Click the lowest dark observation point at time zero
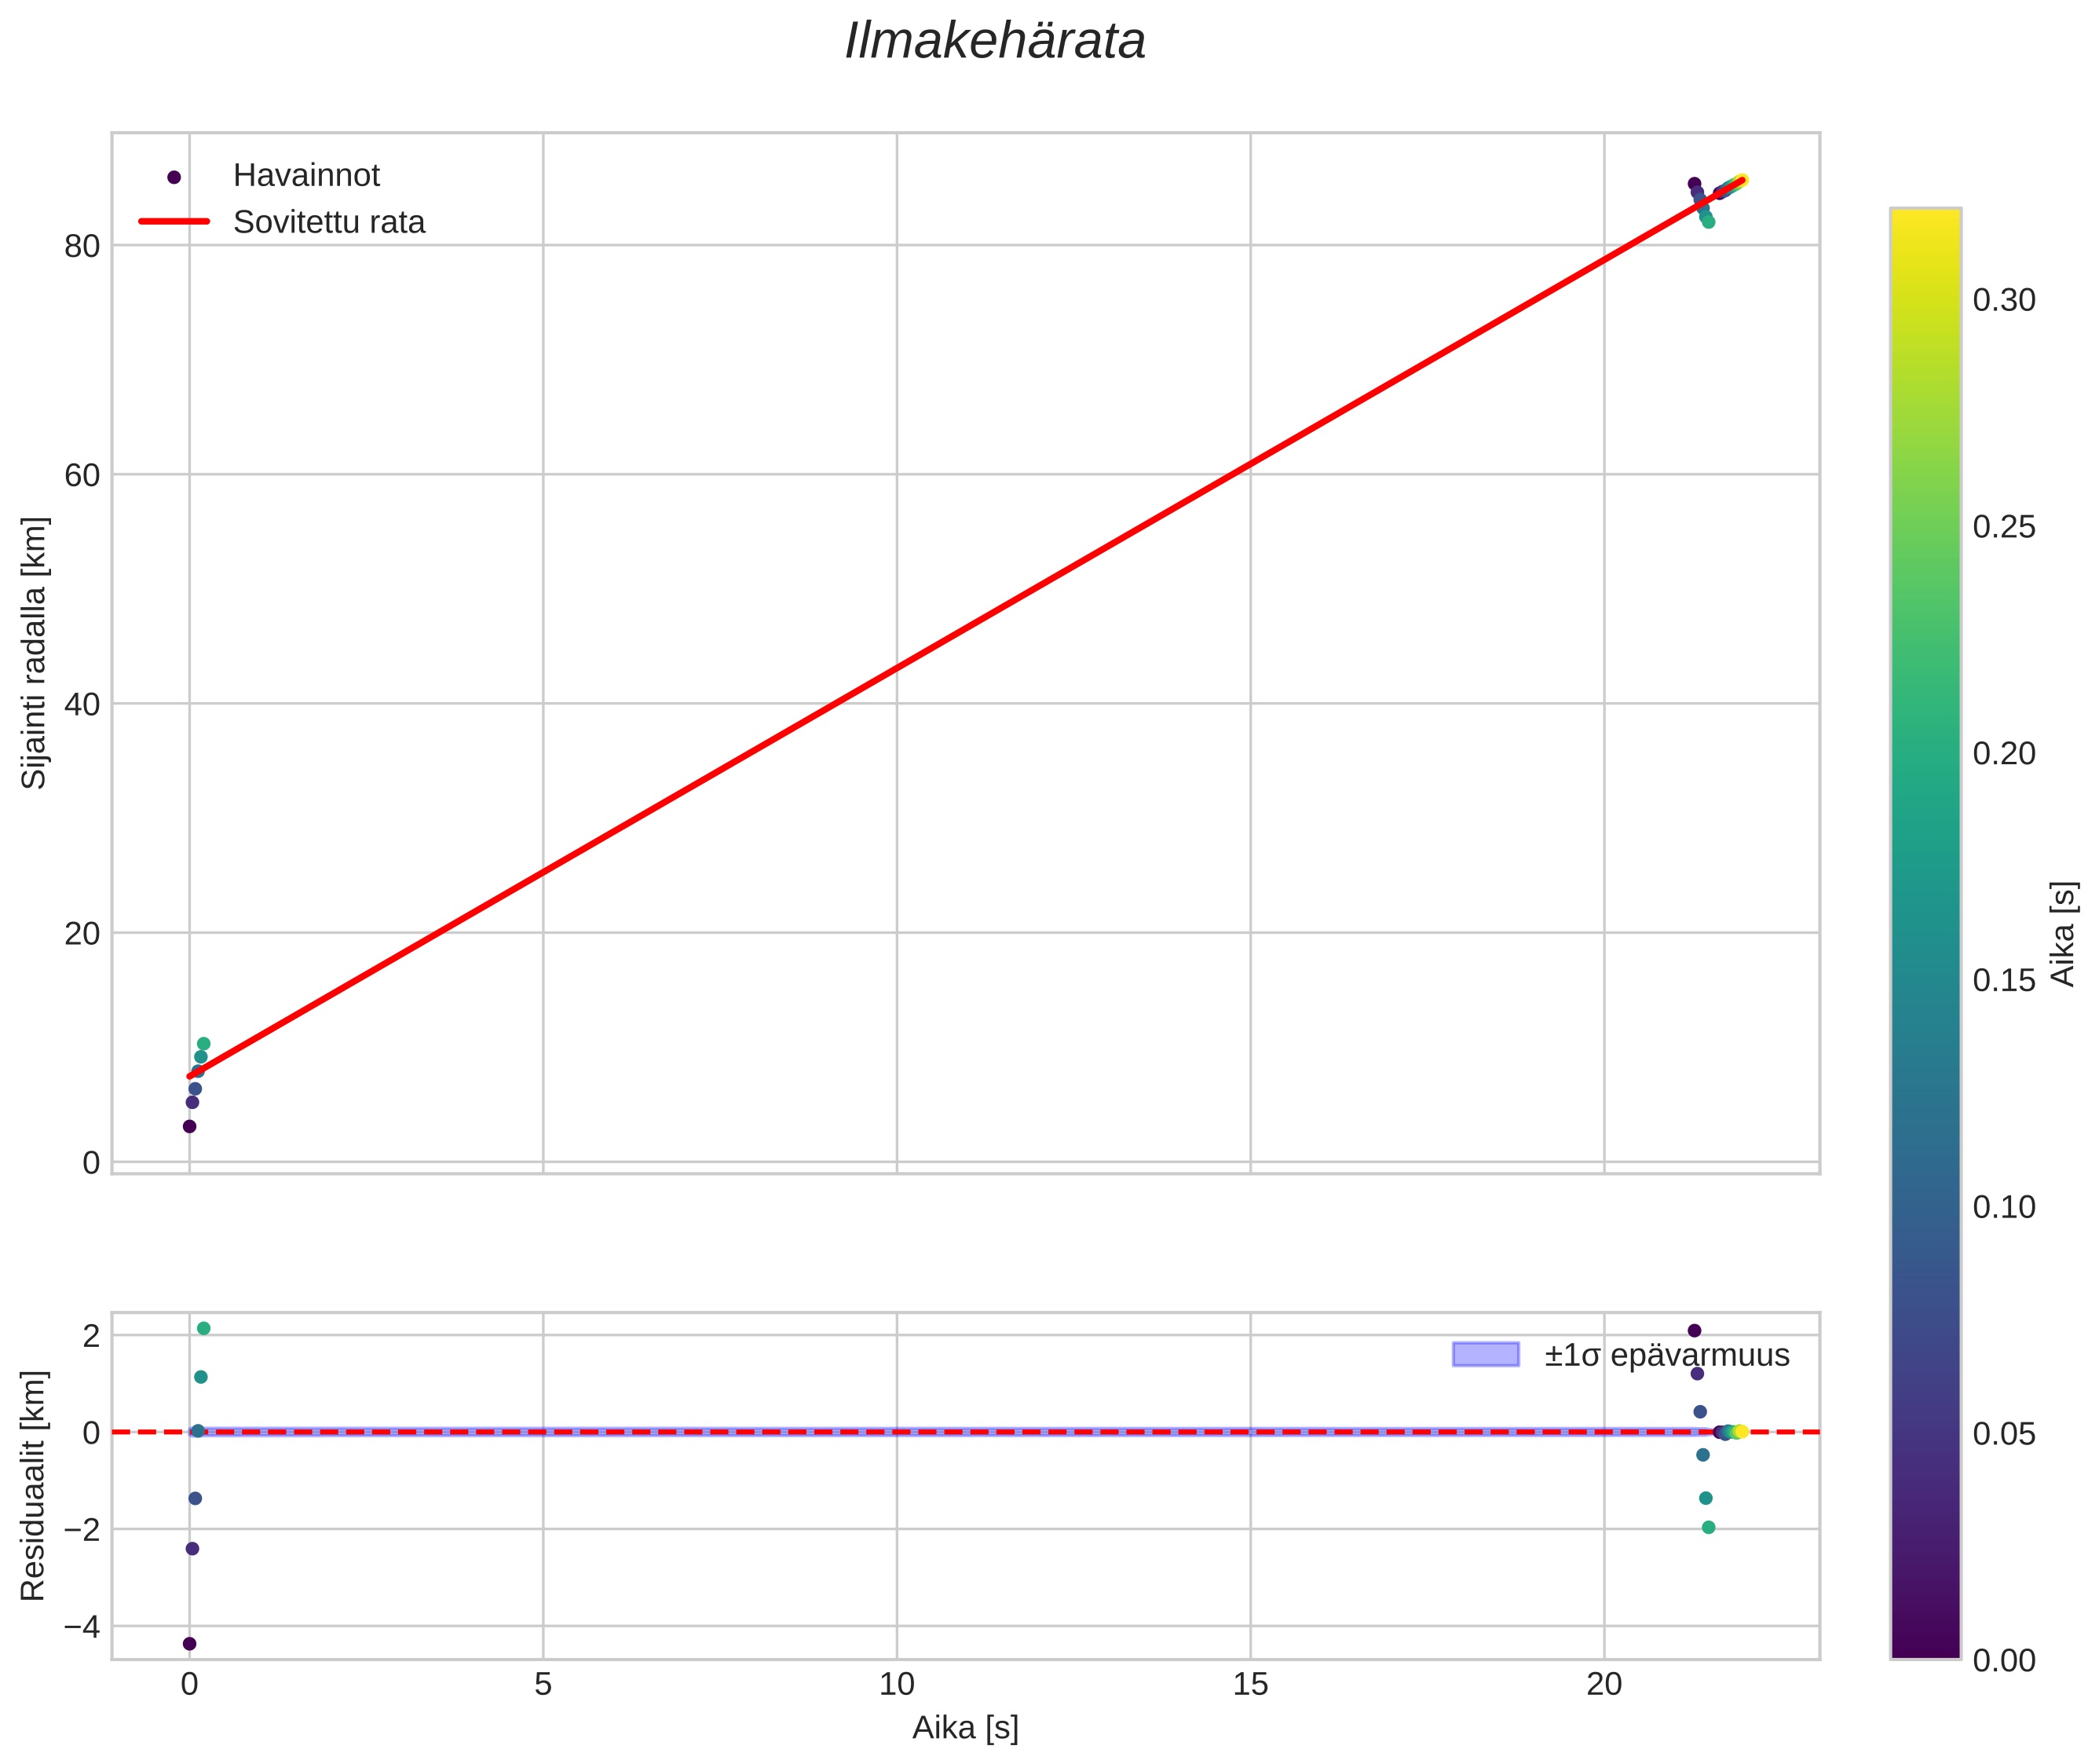 point(189,1127)
